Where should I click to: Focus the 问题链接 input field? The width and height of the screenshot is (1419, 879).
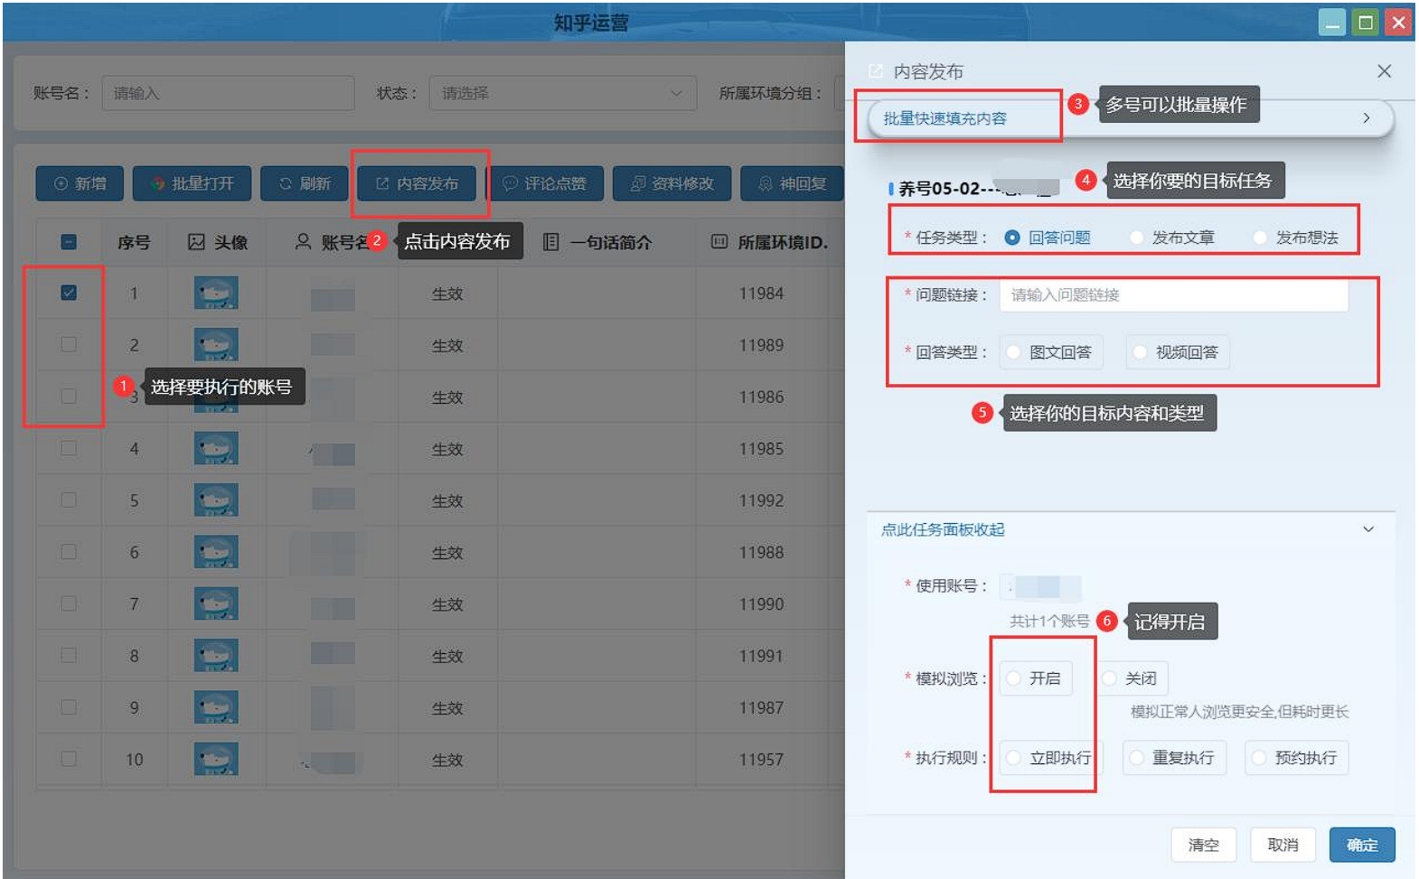click(x=1173, y=295)
